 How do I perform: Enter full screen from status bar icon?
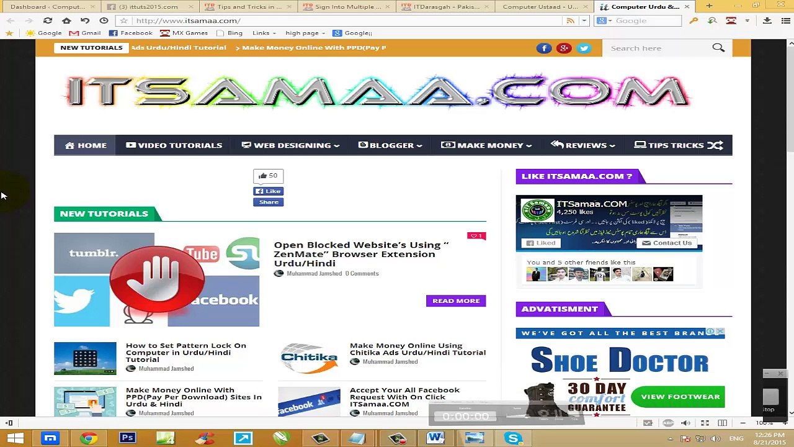(705, 423)
